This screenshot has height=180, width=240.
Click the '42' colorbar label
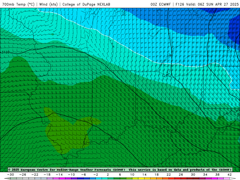(x=229, y=175)
